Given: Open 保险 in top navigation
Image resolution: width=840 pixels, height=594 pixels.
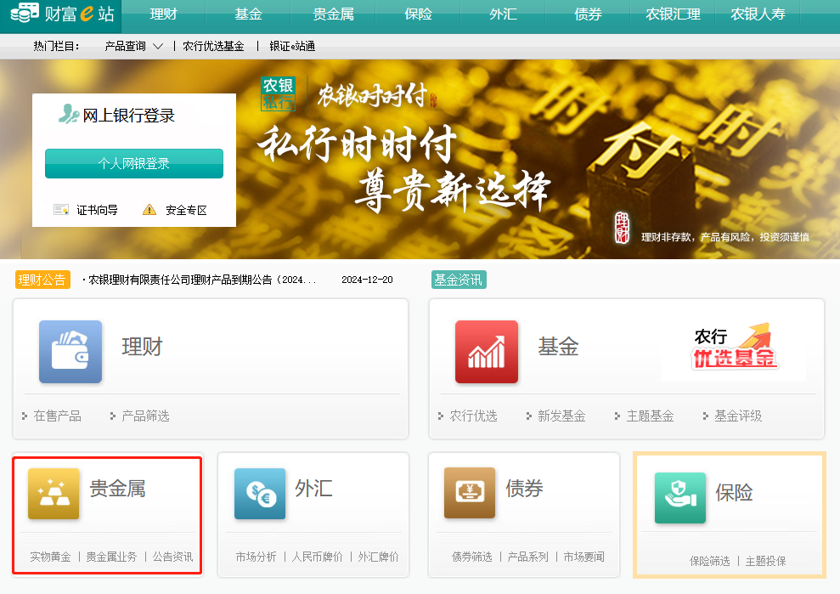Looking at the screenshot, I should tap(419, 14).
